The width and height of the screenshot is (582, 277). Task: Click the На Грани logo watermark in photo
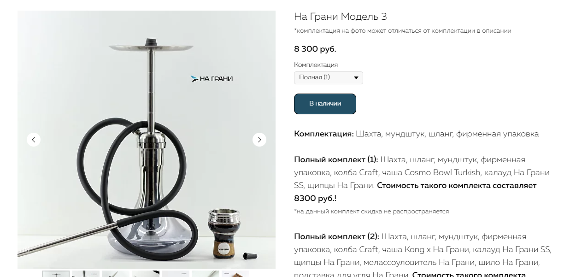tap(212, 79)
